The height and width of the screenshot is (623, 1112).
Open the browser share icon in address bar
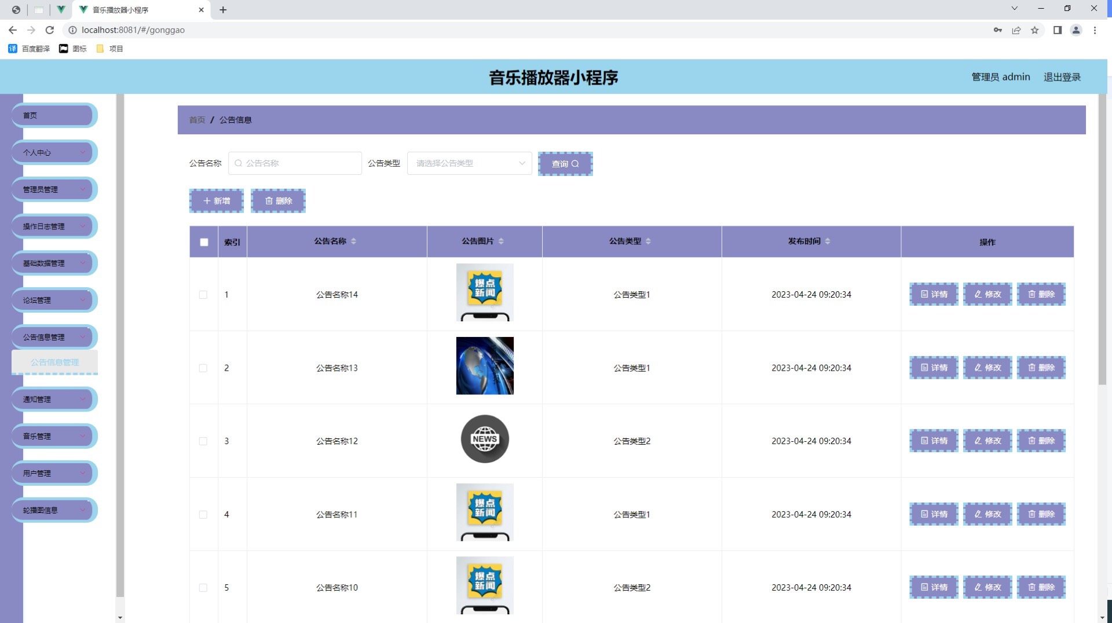1016,30
